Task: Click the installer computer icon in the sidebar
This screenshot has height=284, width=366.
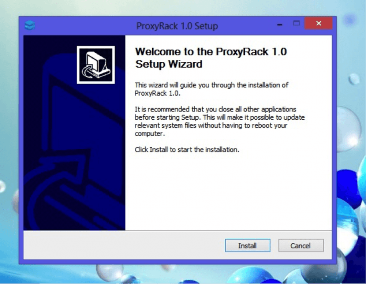Action: [96, 65]
